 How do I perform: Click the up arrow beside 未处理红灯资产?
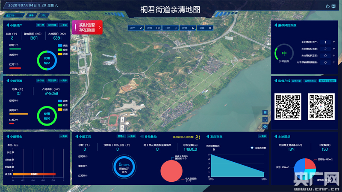[x=334, y=42]
